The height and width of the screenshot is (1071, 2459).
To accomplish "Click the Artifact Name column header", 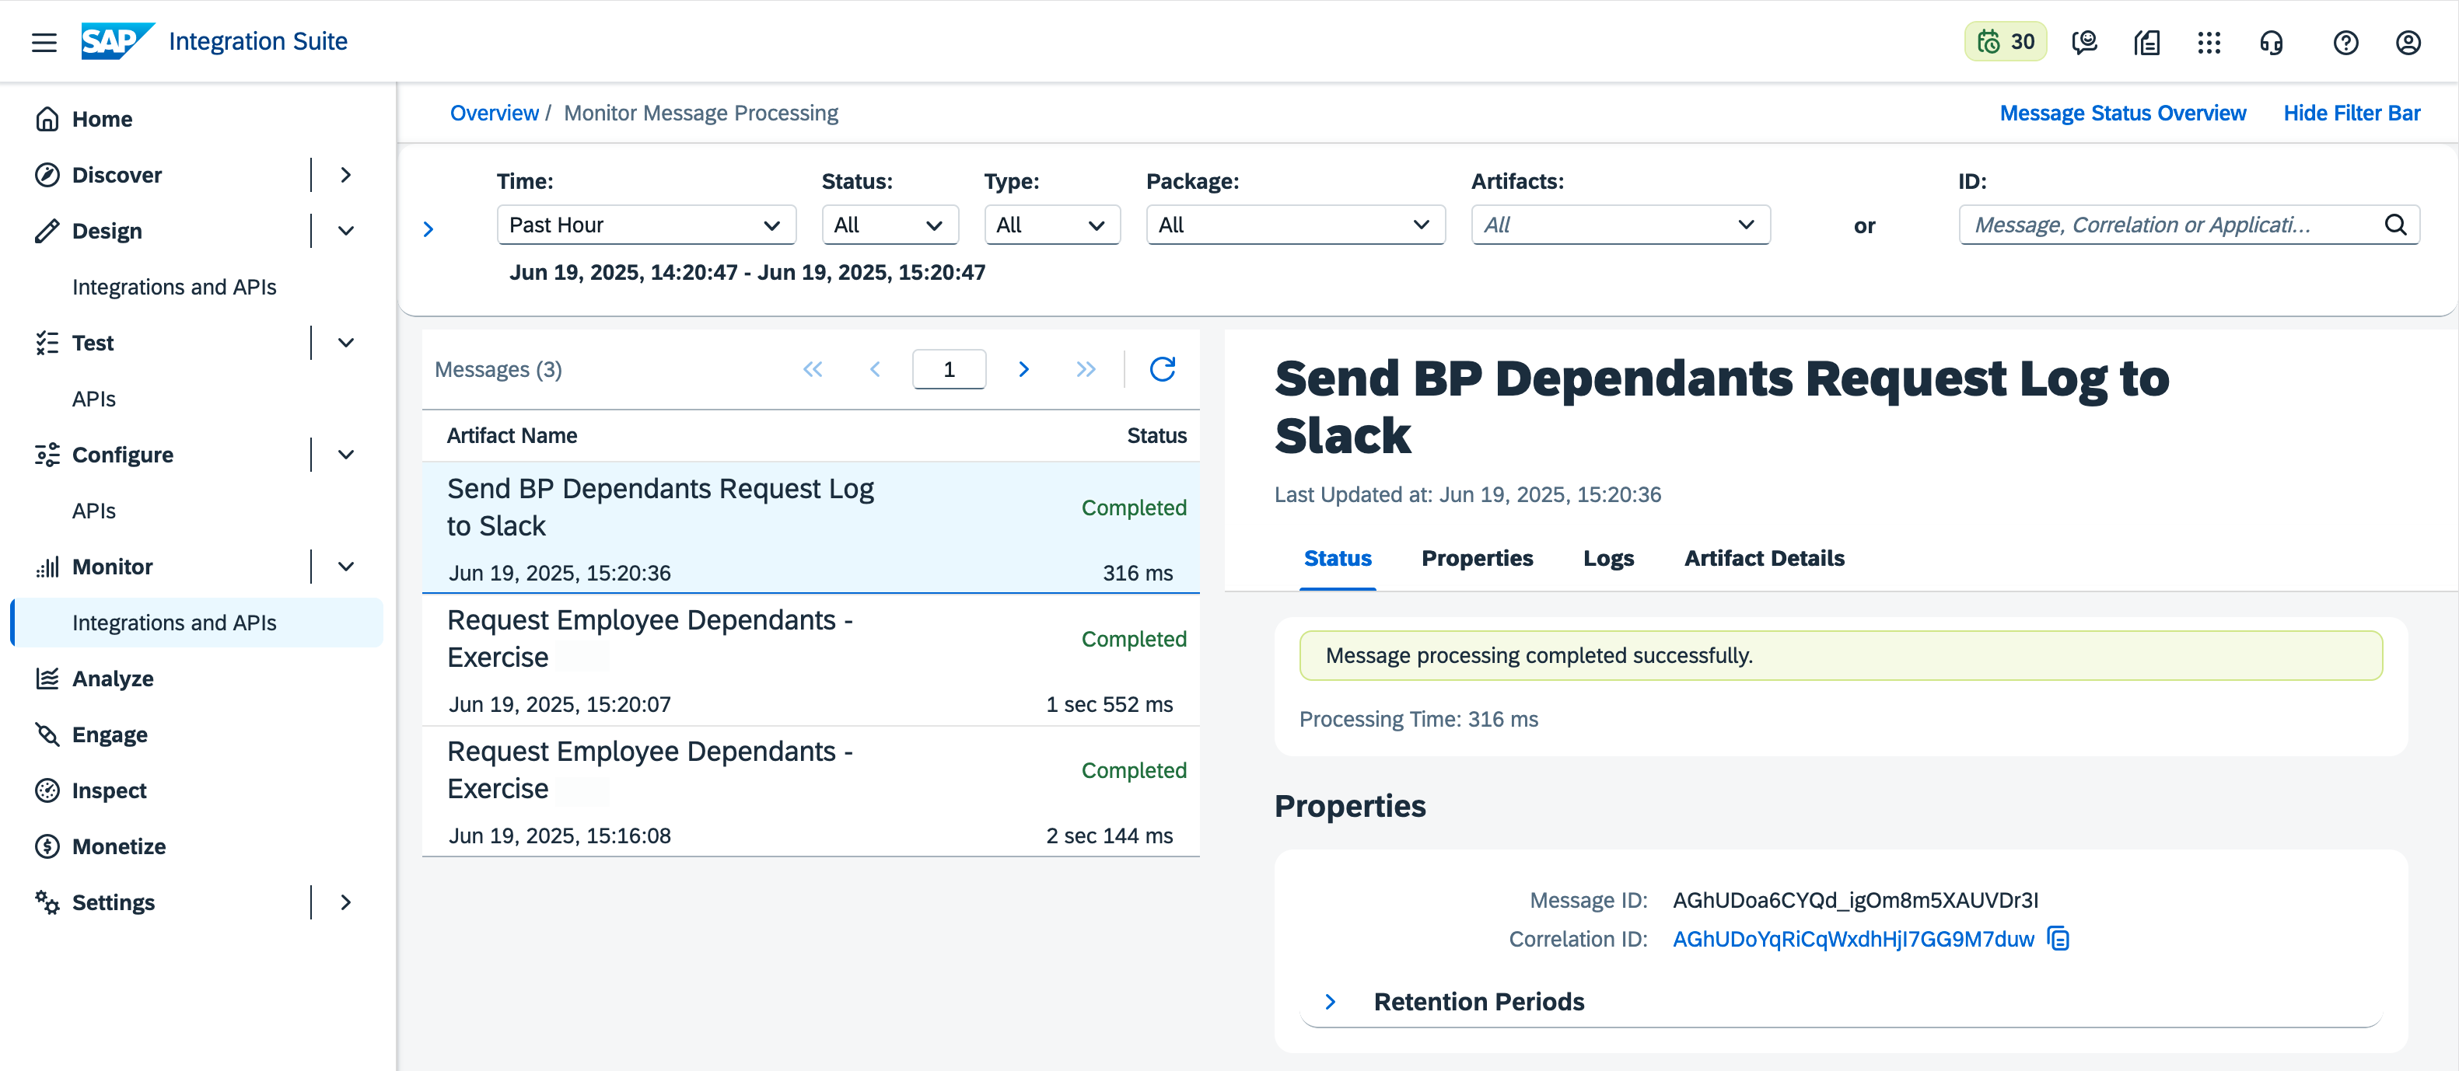I will (512, 436).
